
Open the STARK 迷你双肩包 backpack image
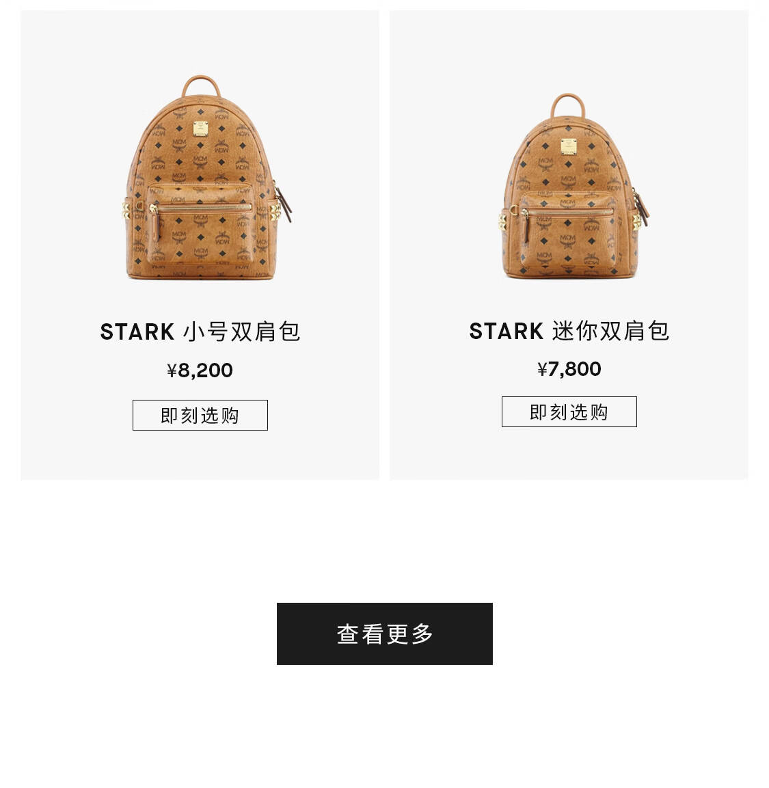(x=573, y=185)
